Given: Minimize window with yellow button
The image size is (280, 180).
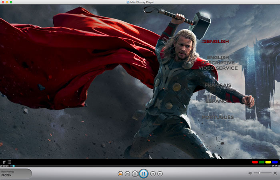Looking at the screenshot, I should (7, 2).
